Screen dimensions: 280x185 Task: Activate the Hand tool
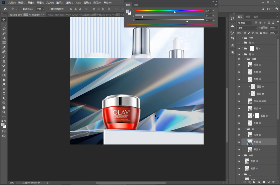coord(4,107)
